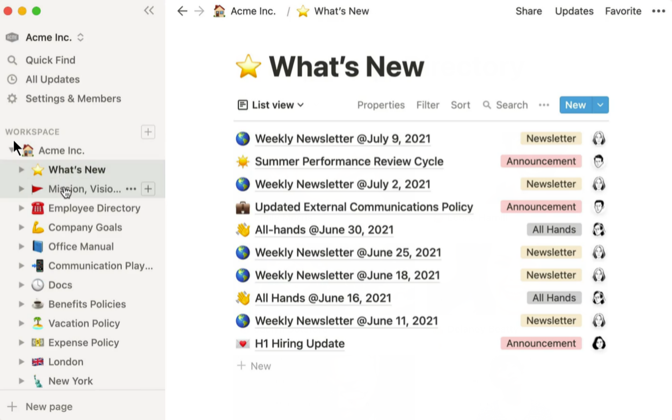Add subpage inside Mission, Vision page

(148, 189)
